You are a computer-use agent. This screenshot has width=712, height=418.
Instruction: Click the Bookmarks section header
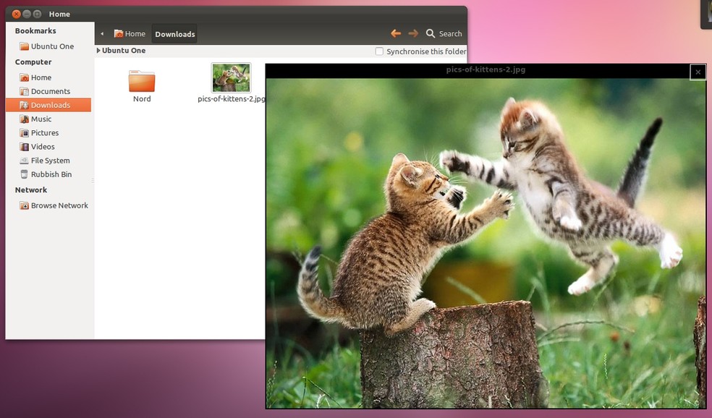point(35,31)
